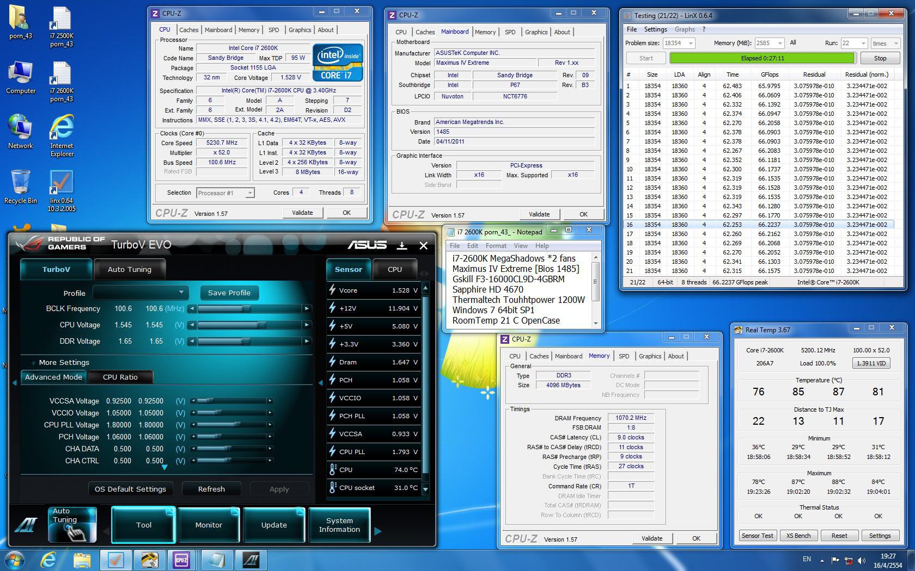Viewport: 915px width, 571px height.
Task: Stop the LinX test
Action: pos(880,58)
